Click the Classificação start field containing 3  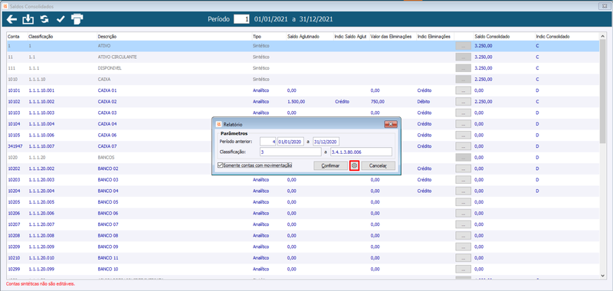[x=290, y=152]
